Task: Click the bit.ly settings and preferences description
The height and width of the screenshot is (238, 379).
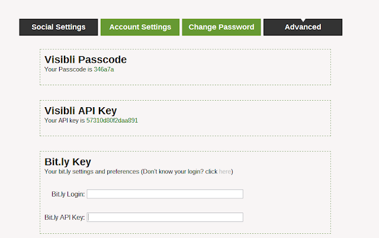Action: click(92, 172)
